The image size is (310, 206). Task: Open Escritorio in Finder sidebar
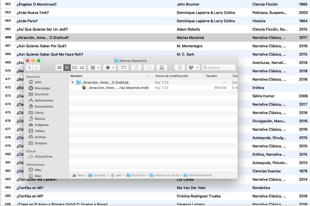[39, 94]
